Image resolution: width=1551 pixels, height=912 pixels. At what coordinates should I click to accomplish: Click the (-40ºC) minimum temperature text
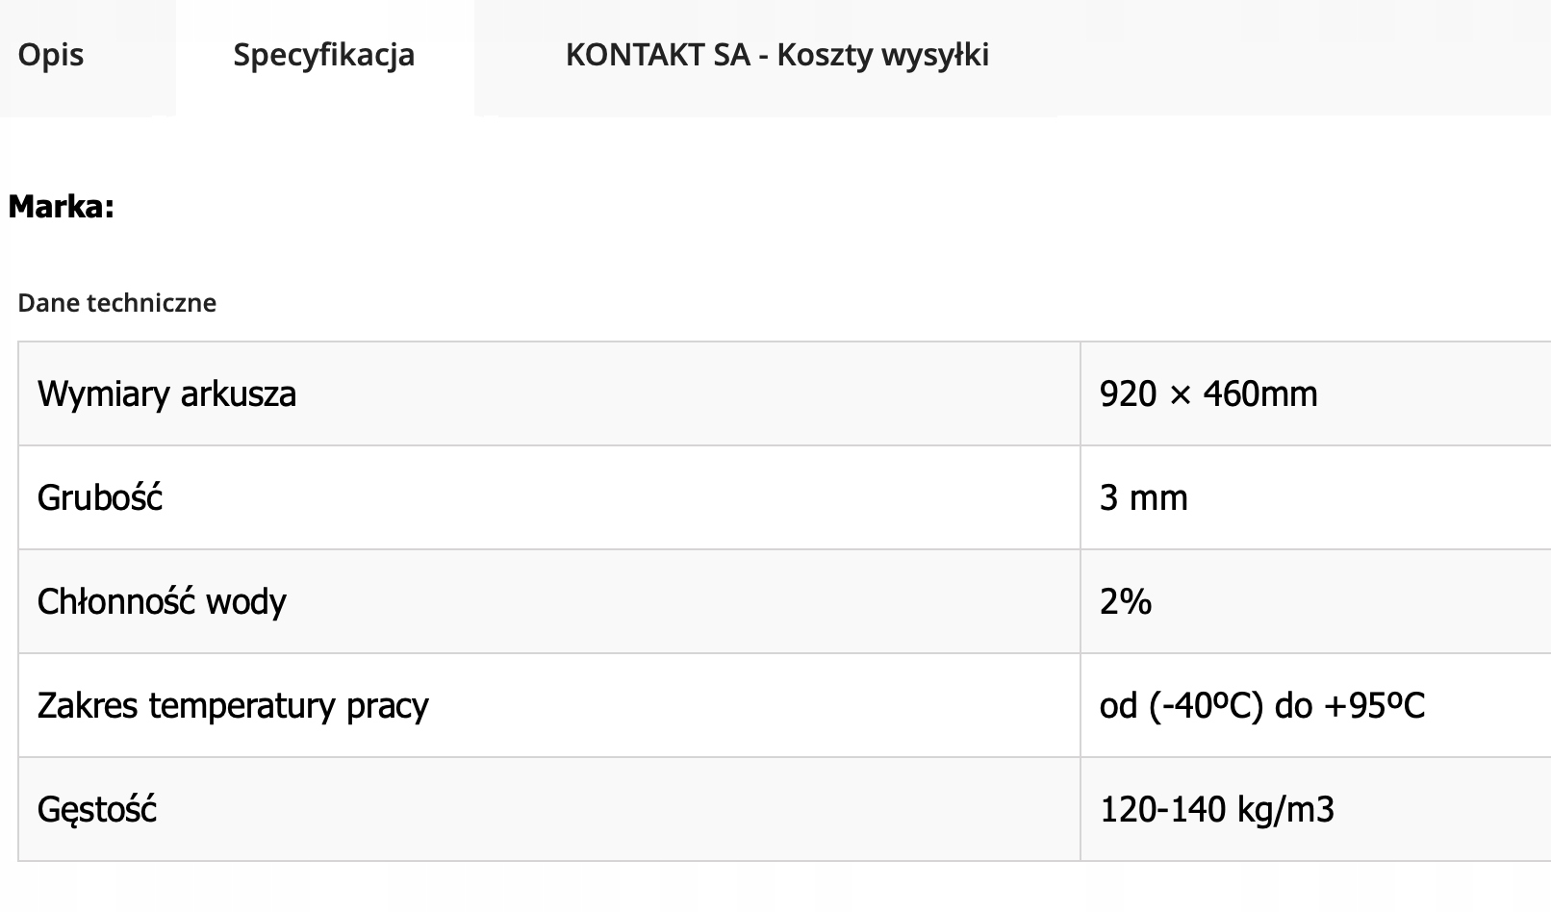(x=1206, y=706)
